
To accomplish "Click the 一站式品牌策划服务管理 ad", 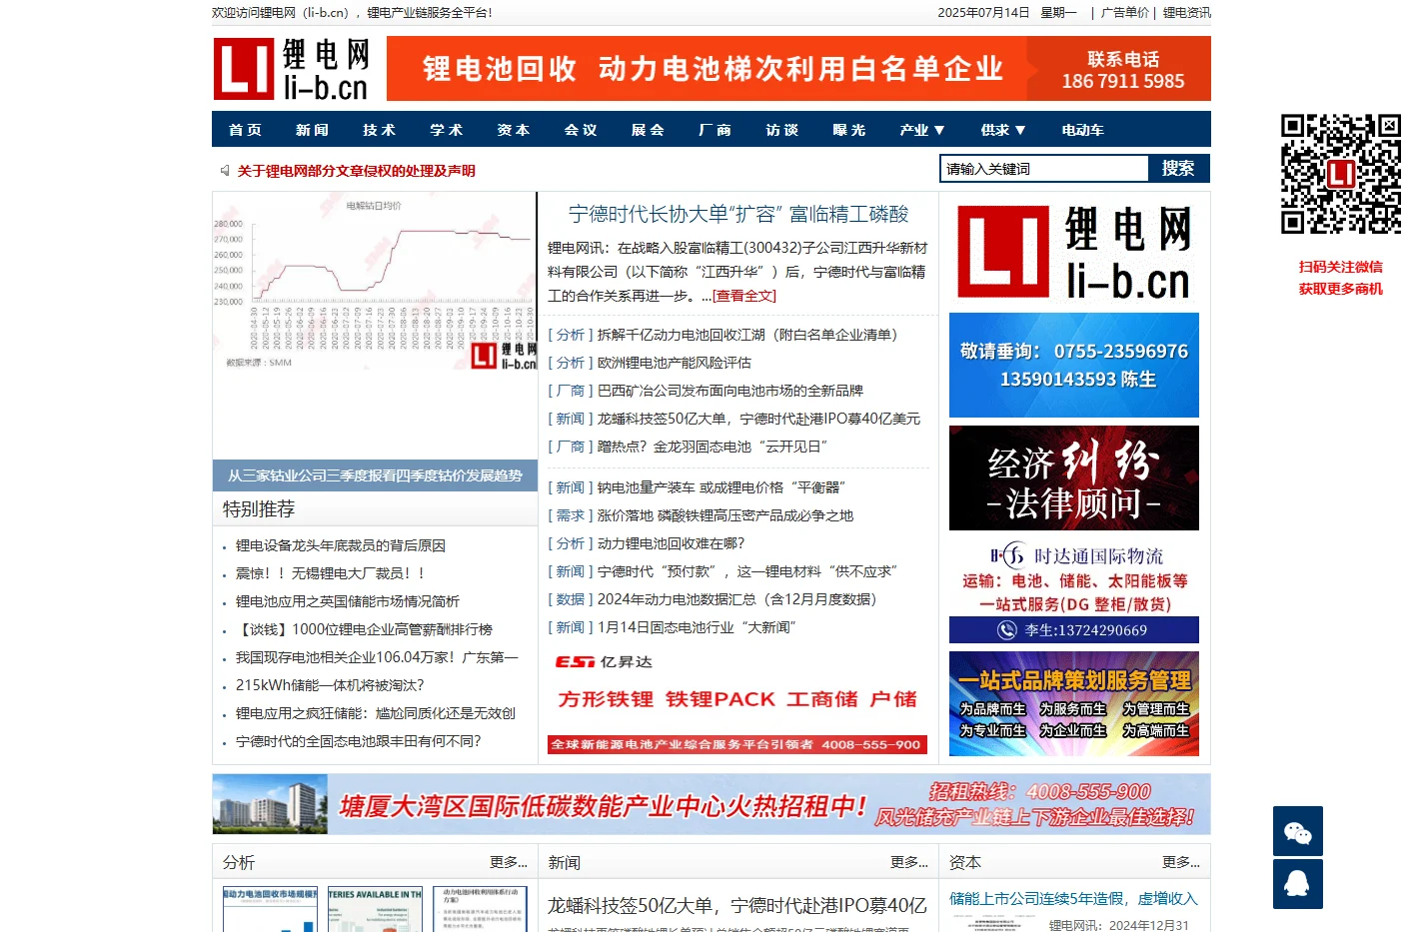I will pos(1074,703).
